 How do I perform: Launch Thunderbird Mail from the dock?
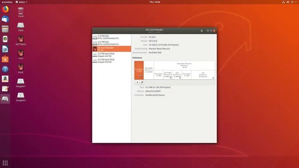(x=5, y=19)
